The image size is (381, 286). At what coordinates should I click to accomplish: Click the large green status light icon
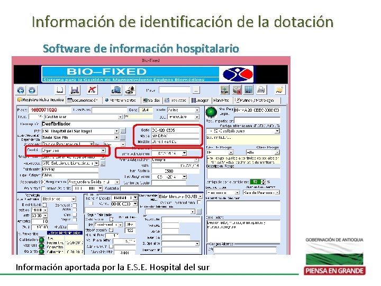(x=211, y=112)
